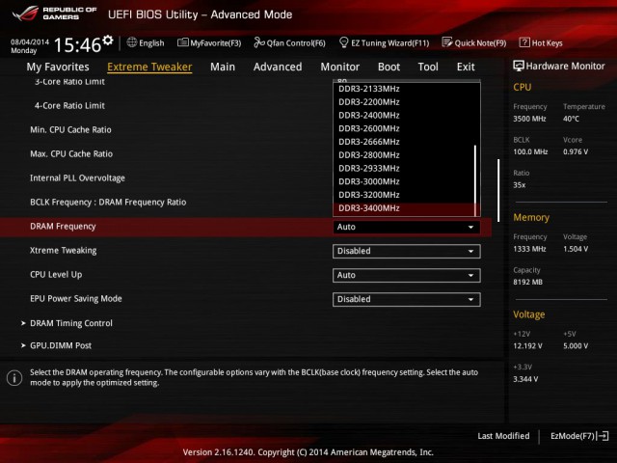Expand GPU.DIMM Post submenu

61,345
